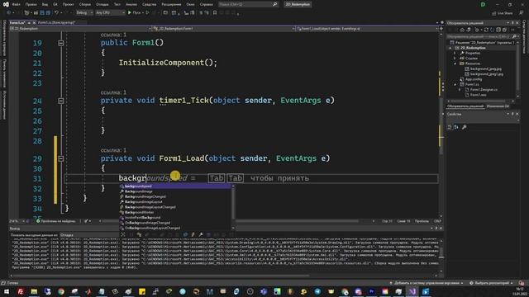The image size is (529, 297).
Task: Click Выбрать репозиторий in status bar
Action: [492, 283]
